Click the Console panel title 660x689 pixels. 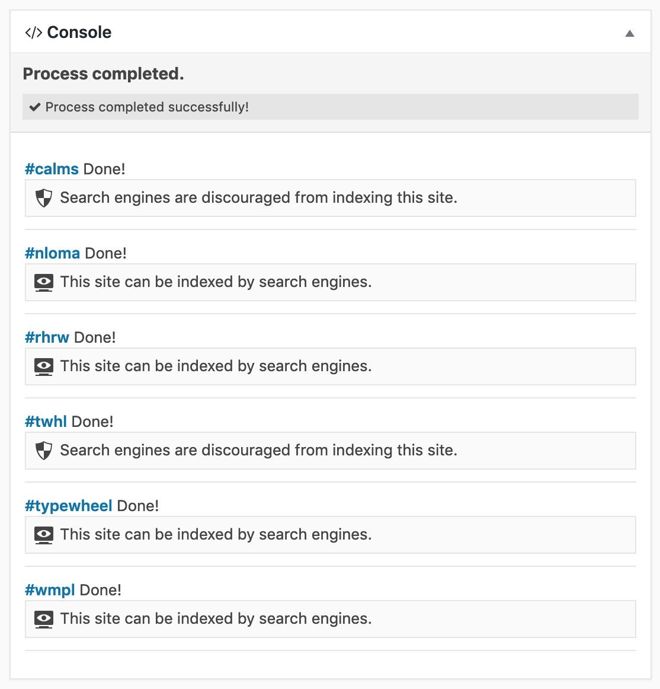click(x=79, y=33)
